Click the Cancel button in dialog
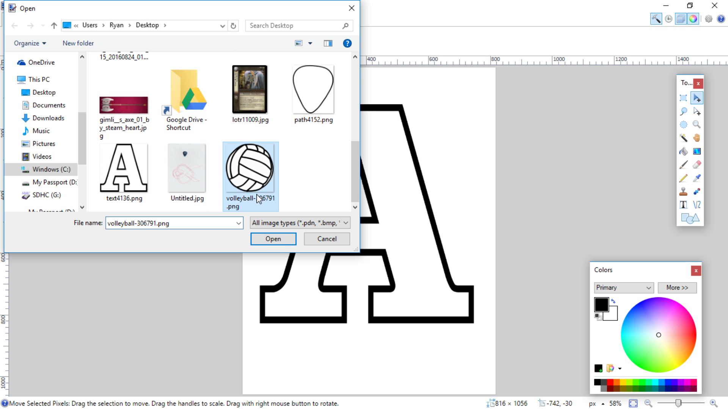728x409 pixels. click(327, 239)
